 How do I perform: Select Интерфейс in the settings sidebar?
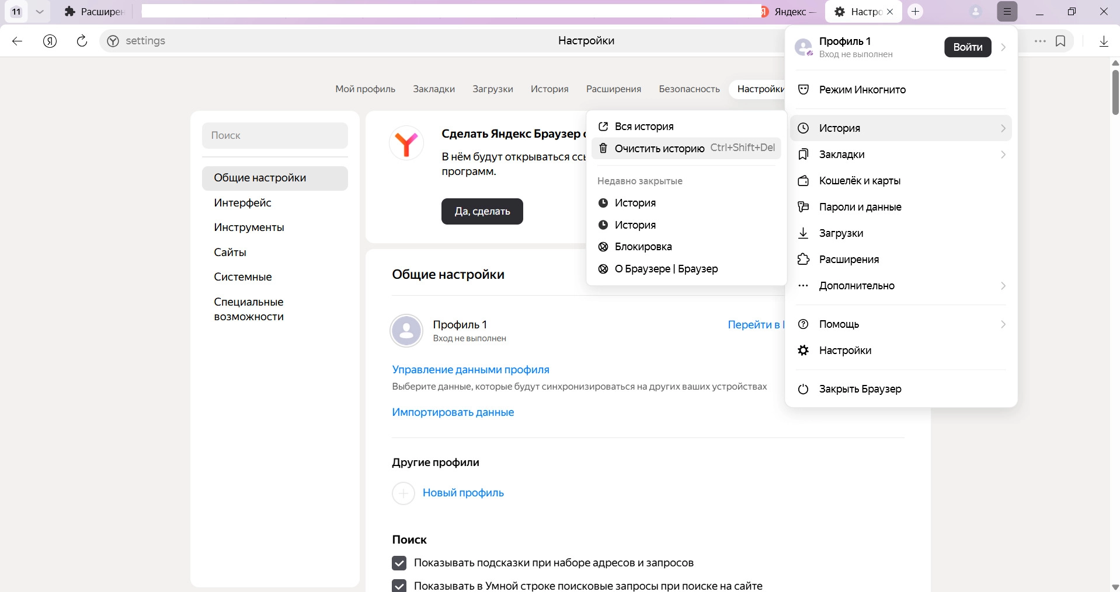coord(275,203)
